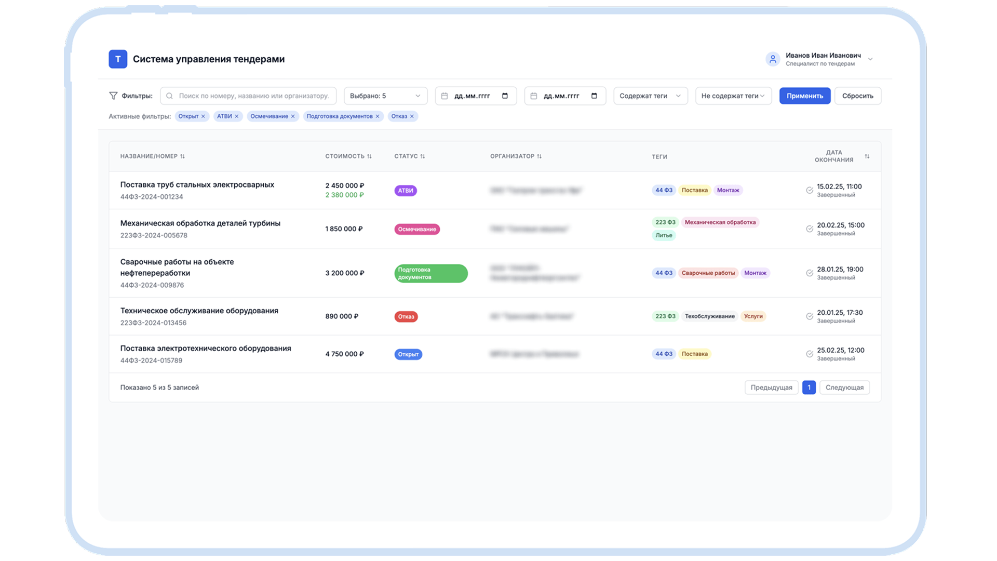Sort by Дата окончания arrows
Image resolution: width=997 pixels, height=561 pixels.
(867, 156)
